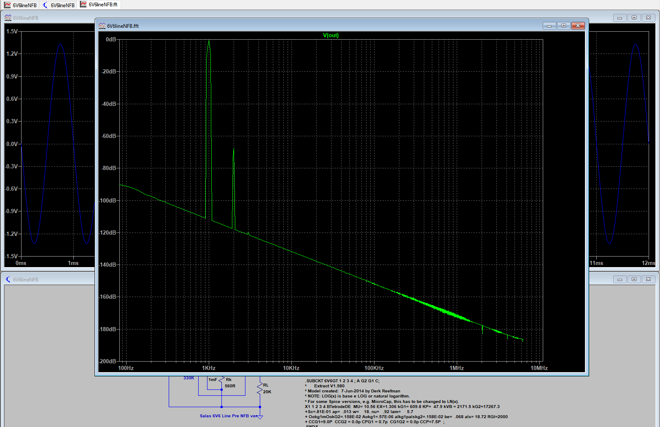Screen dimensions: 660x427
Task: Click the ground symbol in the schematic
Action: 260,416
